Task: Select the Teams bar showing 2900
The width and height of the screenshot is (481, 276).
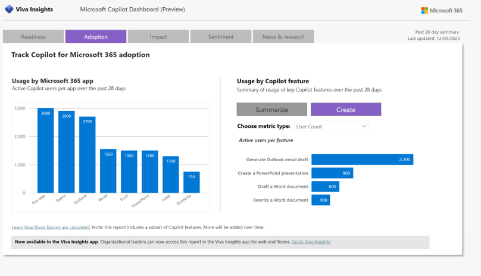Action: click(67, 152)
